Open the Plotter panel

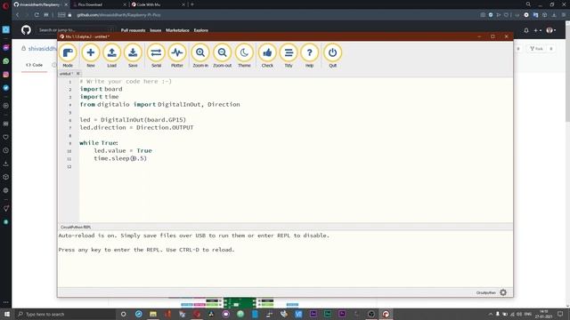pyautogui.click(x=177, y=55)
